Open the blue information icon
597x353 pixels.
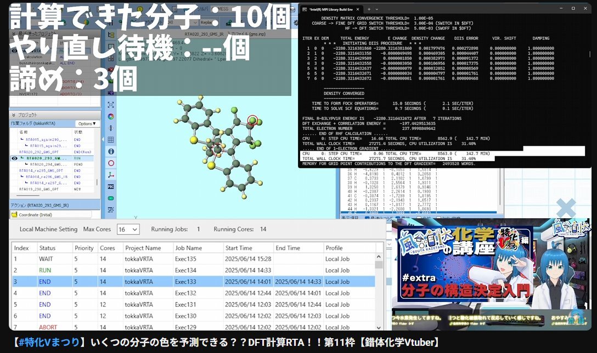click(x=111, y=151)
